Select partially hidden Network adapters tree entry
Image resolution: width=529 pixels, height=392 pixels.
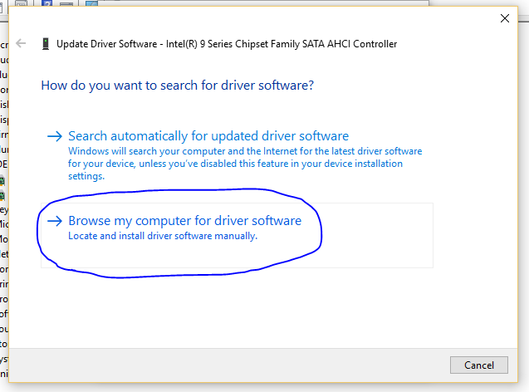[4, 255]
